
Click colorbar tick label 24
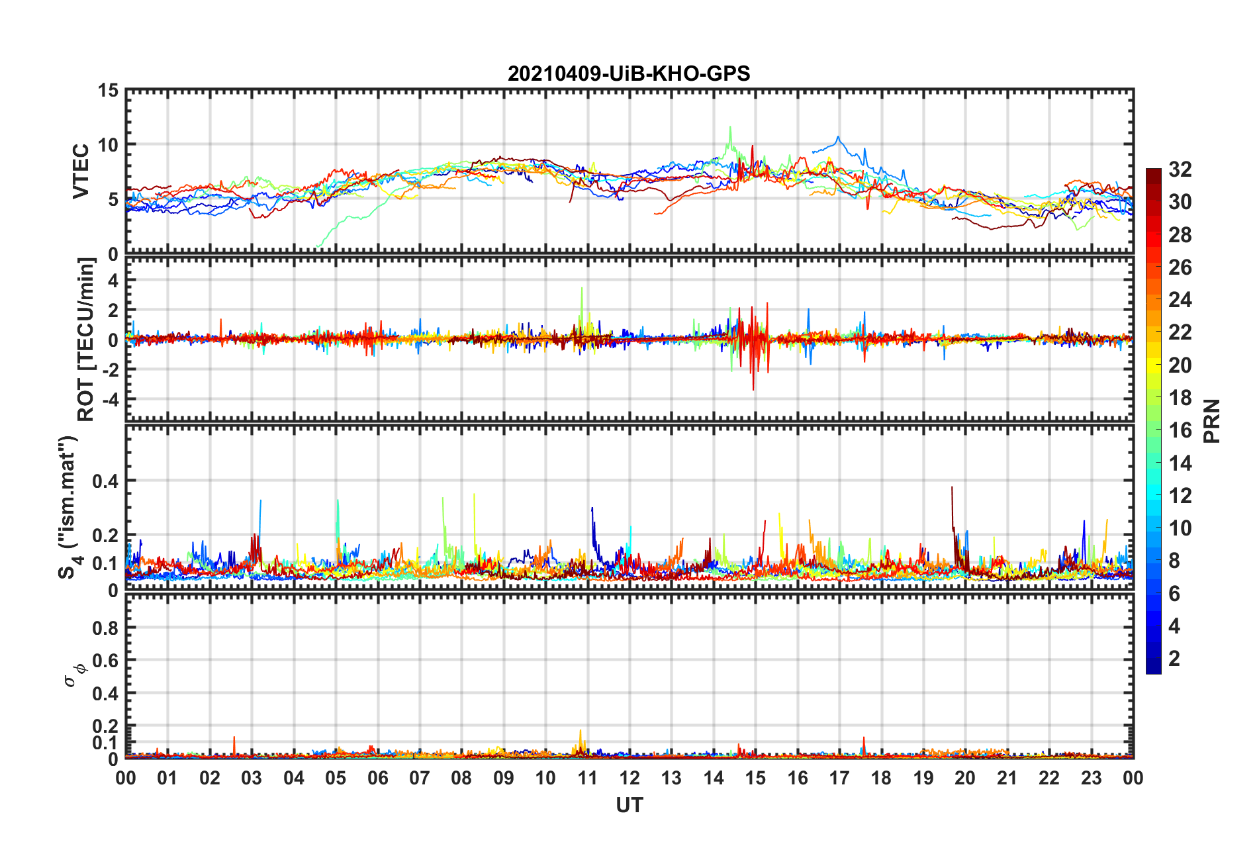pos(1180,300)
